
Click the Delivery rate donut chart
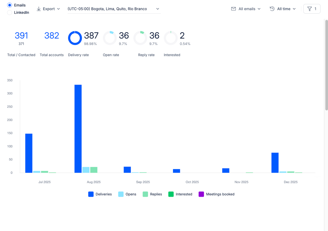pyautogui.click(x=75, y=38)
